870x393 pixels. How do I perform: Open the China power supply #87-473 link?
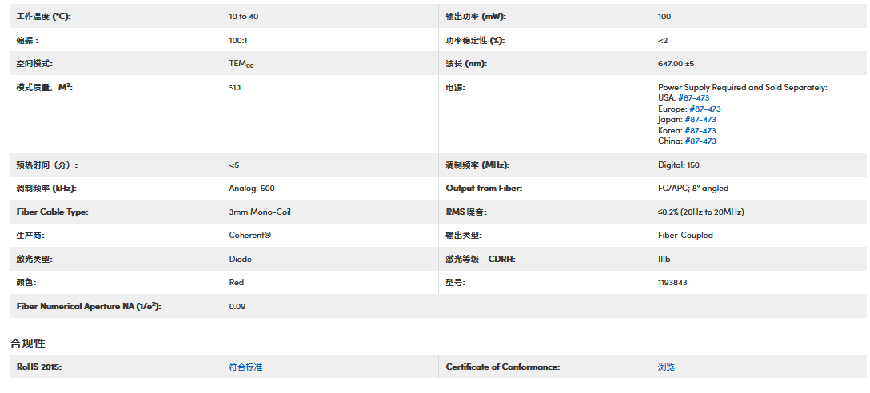pos(700,141)
